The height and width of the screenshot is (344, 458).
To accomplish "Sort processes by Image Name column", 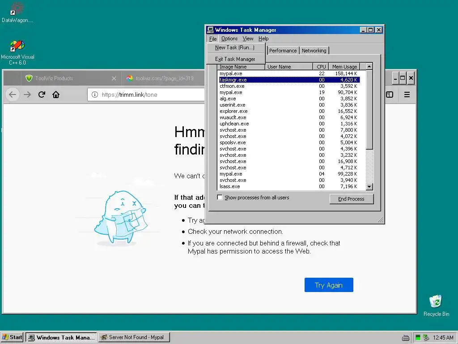I will click(241, 67).
